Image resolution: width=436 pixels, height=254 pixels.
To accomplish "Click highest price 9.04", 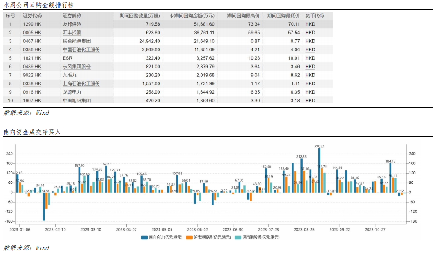I will click(255, 75).
